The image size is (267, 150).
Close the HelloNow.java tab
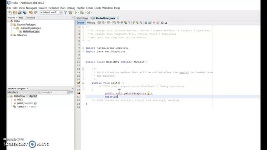117,18
